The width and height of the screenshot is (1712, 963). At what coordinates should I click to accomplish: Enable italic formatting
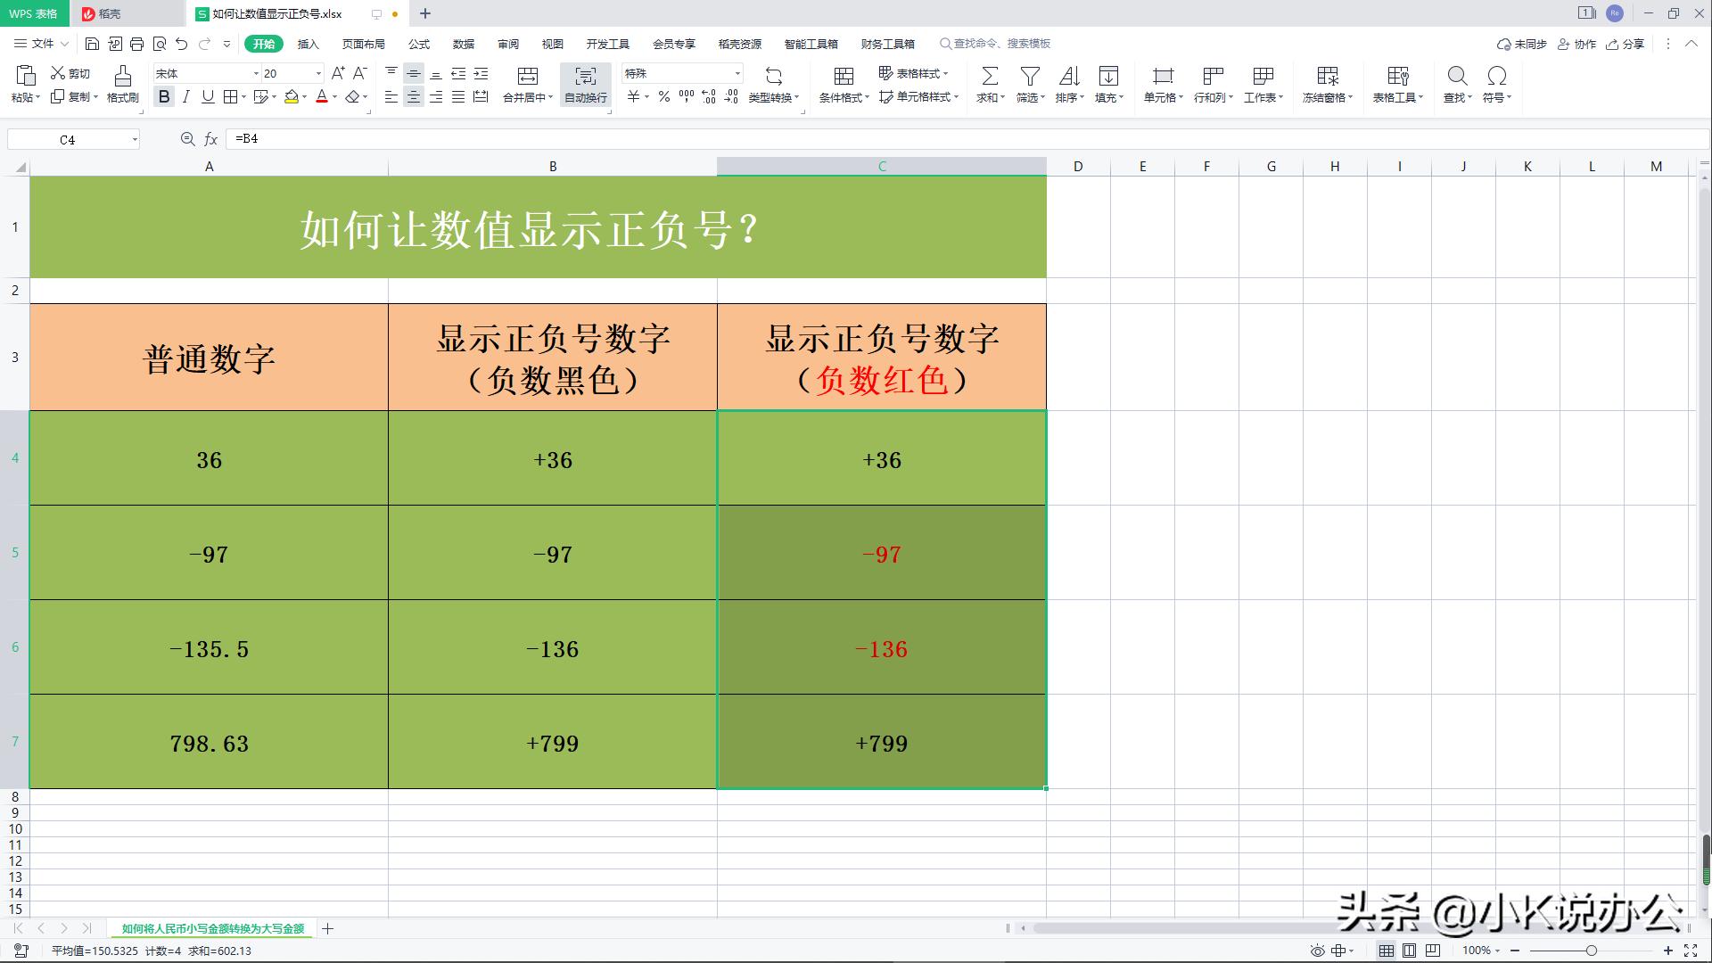click(x=185, y=97)
